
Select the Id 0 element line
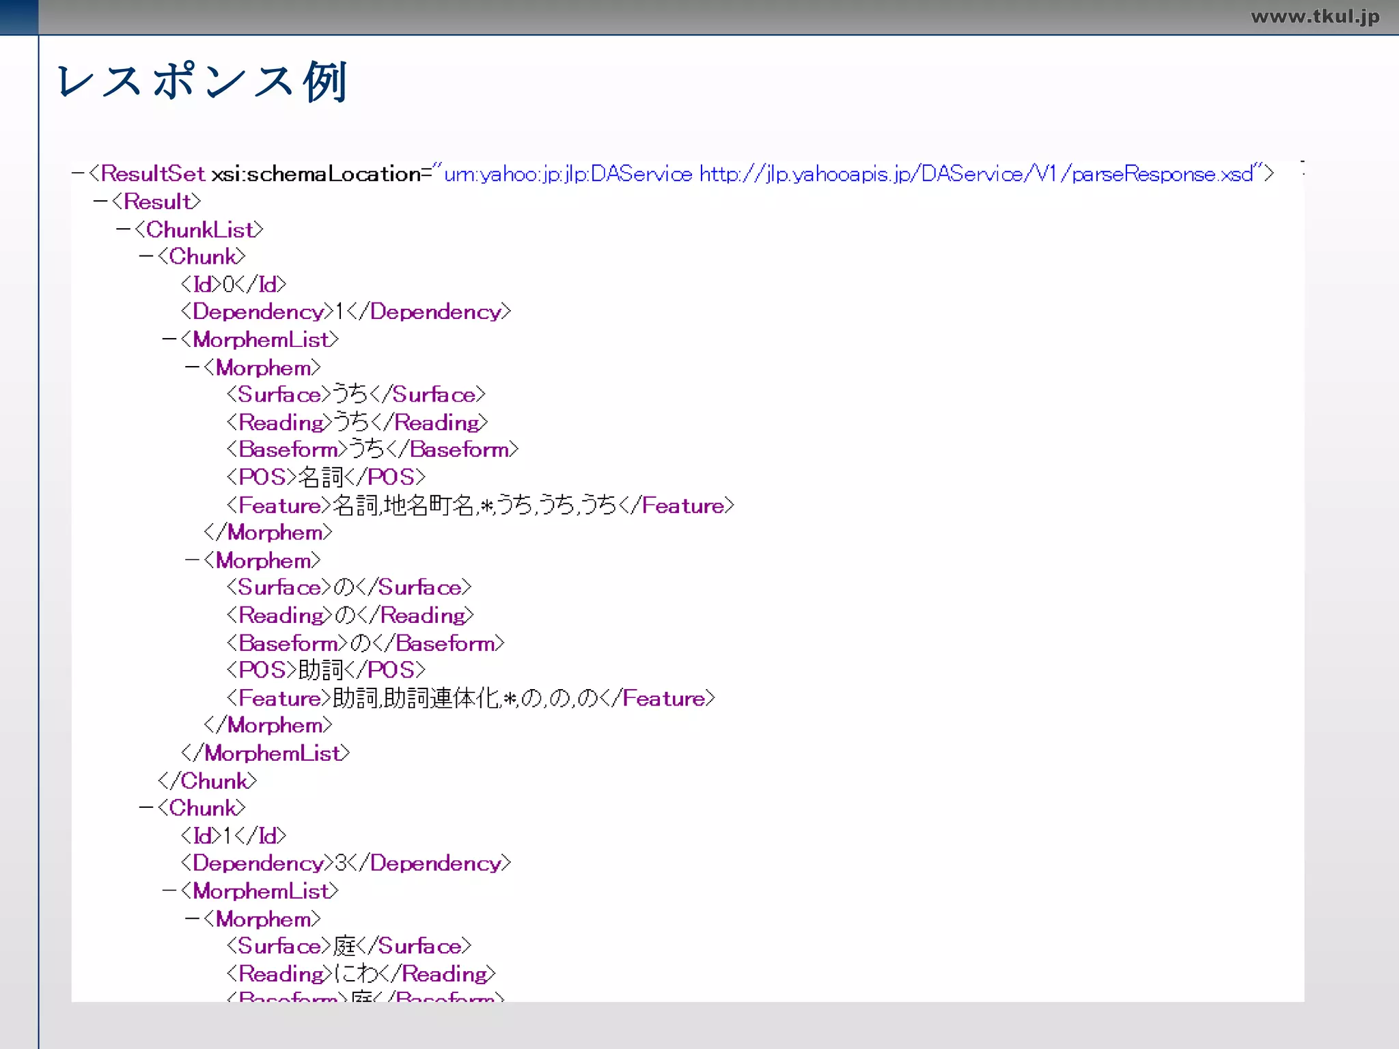(234, 284)
